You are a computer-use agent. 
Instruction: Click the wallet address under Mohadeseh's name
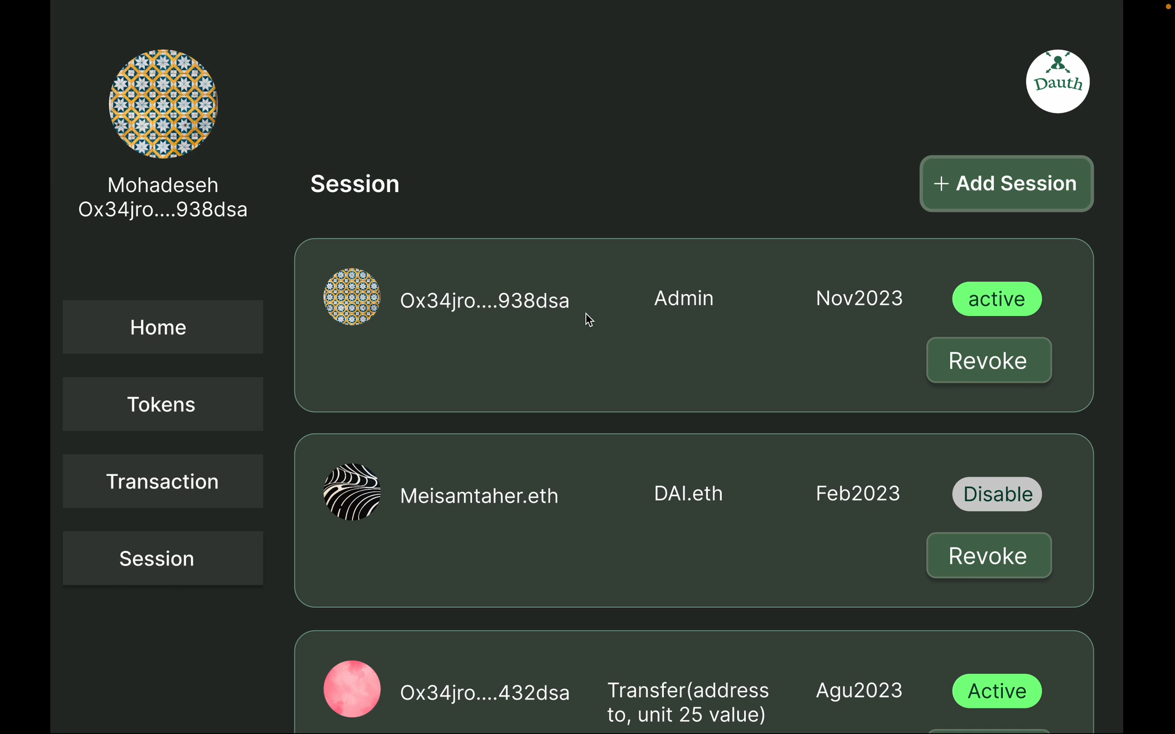(x=163, y=210)
